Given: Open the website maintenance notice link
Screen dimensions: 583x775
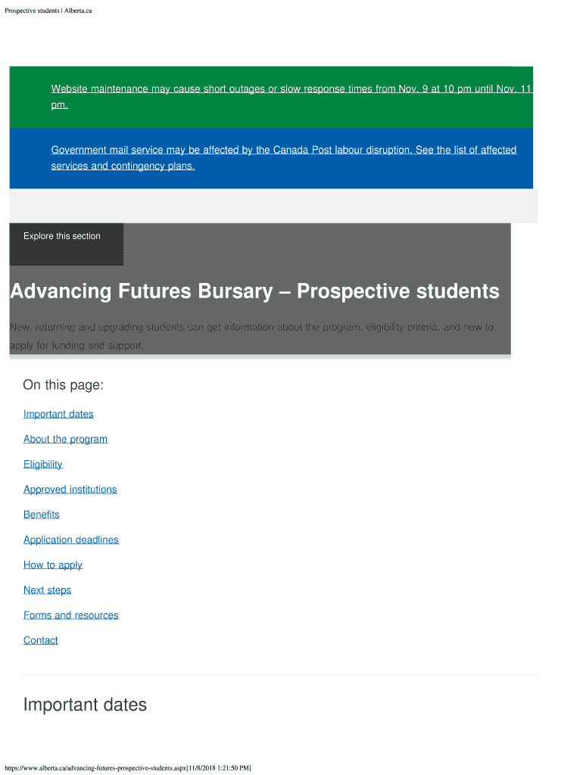Looking at the screenshot, I should (x=291, y=89).
